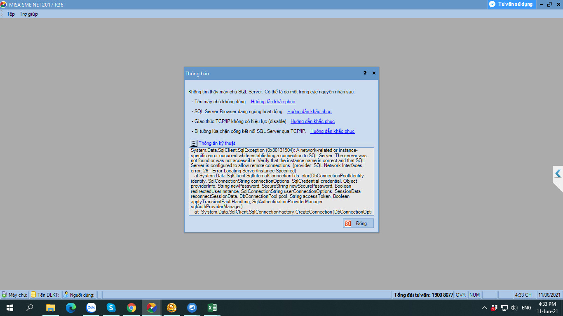The height and width of the screenshot is (316, 563).
Task: Click the help question mark in Thông báo dialog
Action: point(365,73)
